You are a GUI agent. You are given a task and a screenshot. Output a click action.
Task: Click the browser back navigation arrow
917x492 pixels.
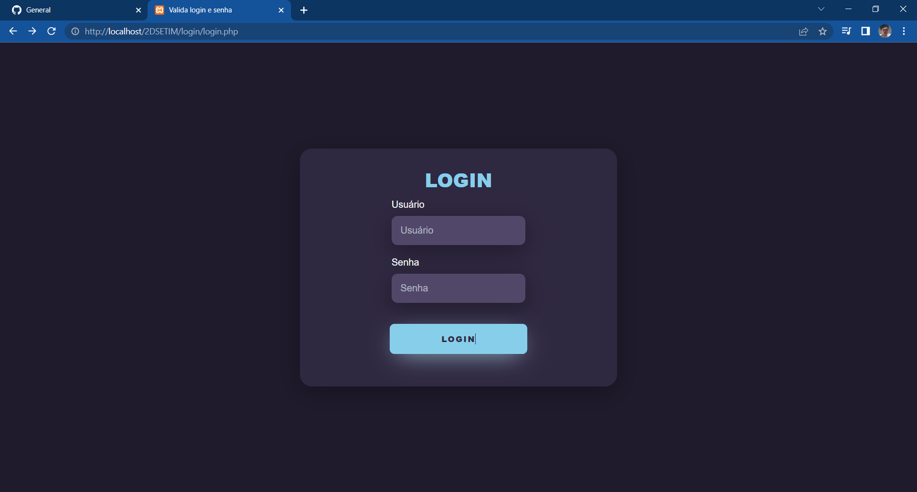12,31
